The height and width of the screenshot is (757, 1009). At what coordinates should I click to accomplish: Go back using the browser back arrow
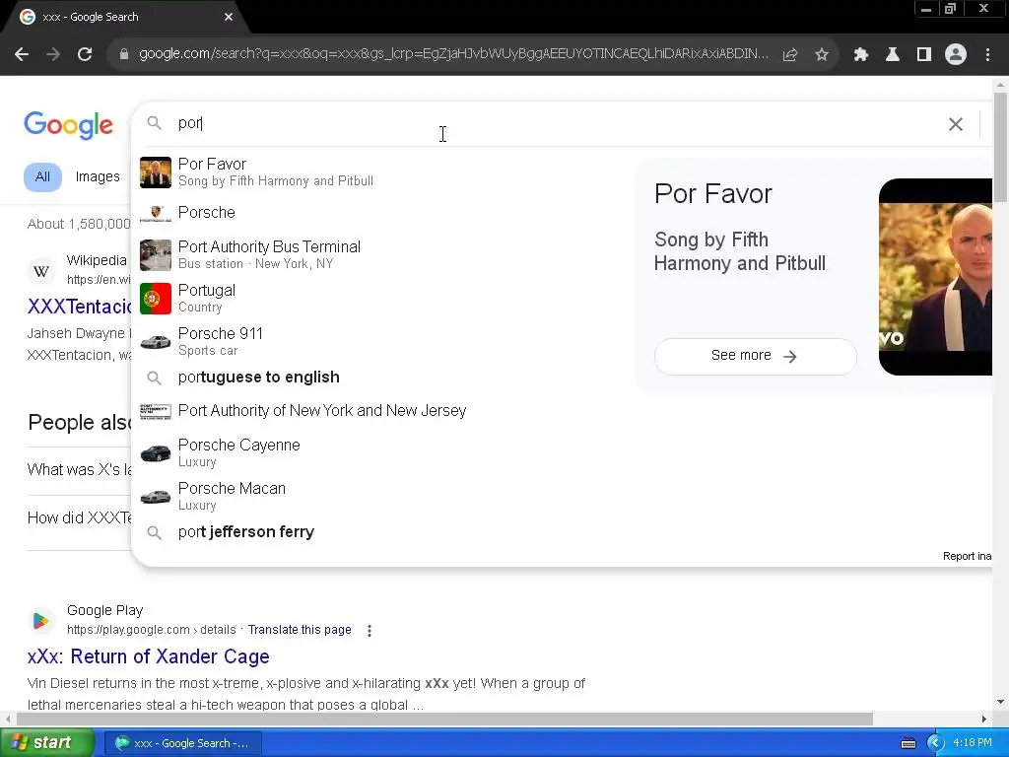click(22, 55)
